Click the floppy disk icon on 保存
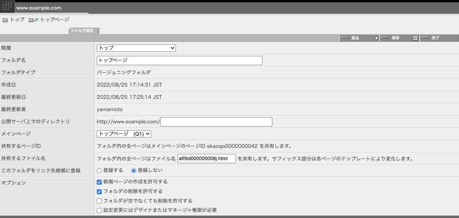This screenshot has height=218, width=459. 415,38
